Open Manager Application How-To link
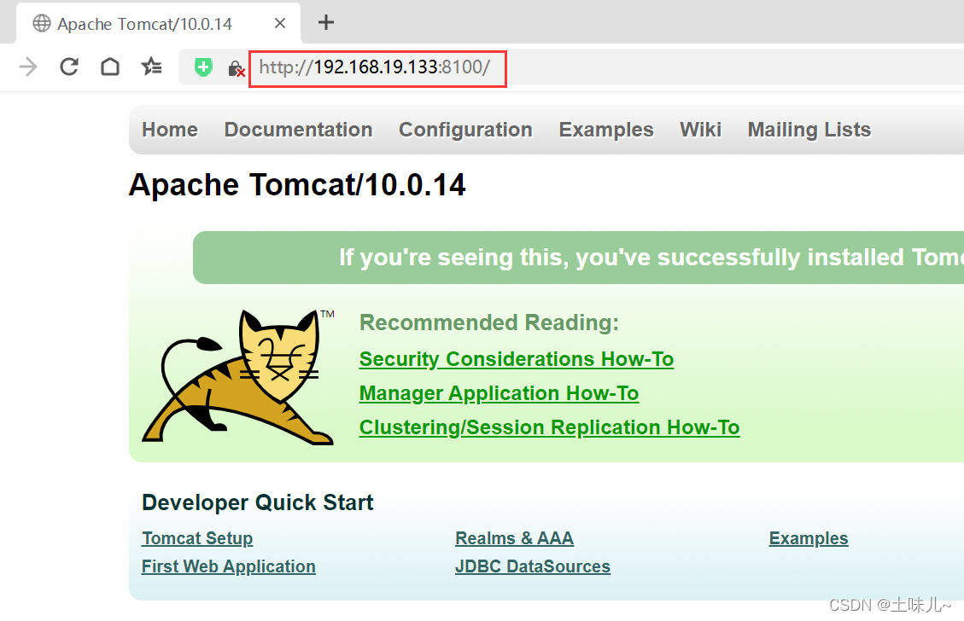 tap(500, 393)
